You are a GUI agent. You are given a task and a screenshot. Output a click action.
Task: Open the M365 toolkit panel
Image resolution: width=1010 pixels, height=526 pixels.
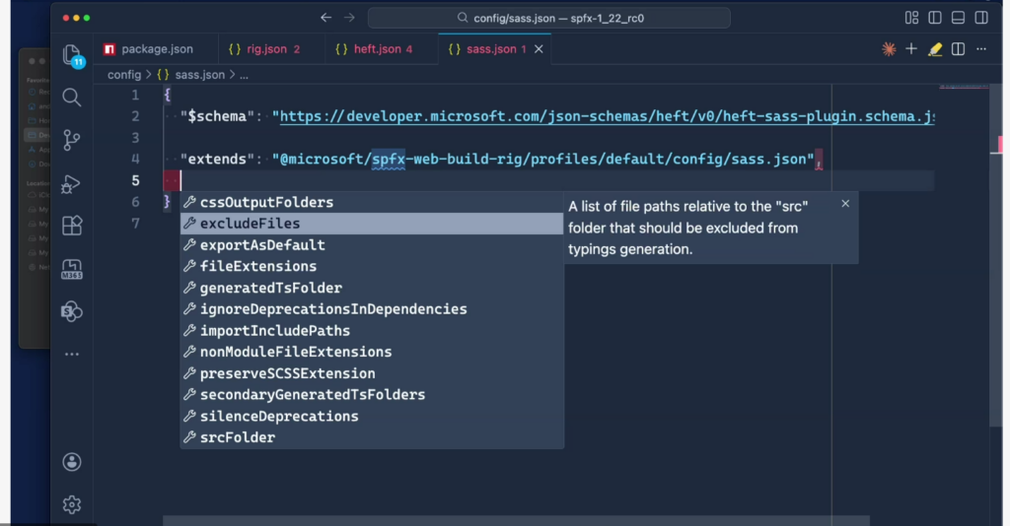tap(71, 269)
